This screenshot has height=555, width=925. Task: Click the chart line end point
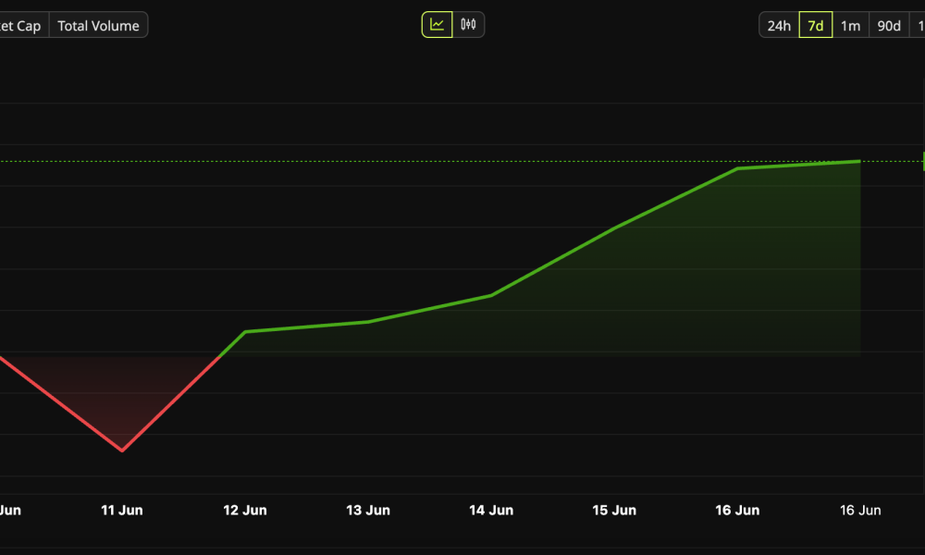pyautogui.click(x=859, y=161)
